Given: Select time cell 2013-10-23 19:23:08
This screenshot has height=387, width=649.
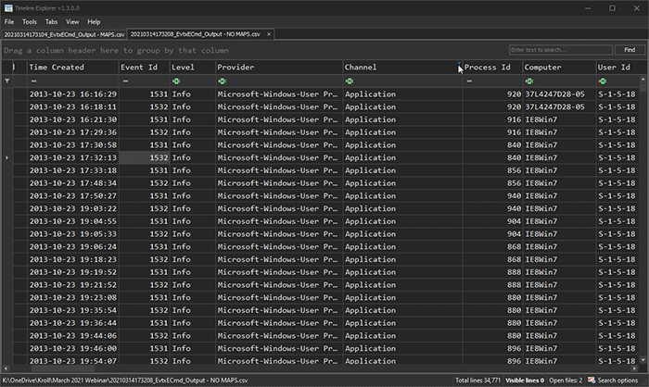Looking at the screenshot, I should (x=73, y=298).
